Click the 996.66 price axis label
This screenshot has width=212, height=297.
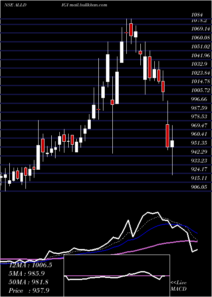[x=199, y=99]
